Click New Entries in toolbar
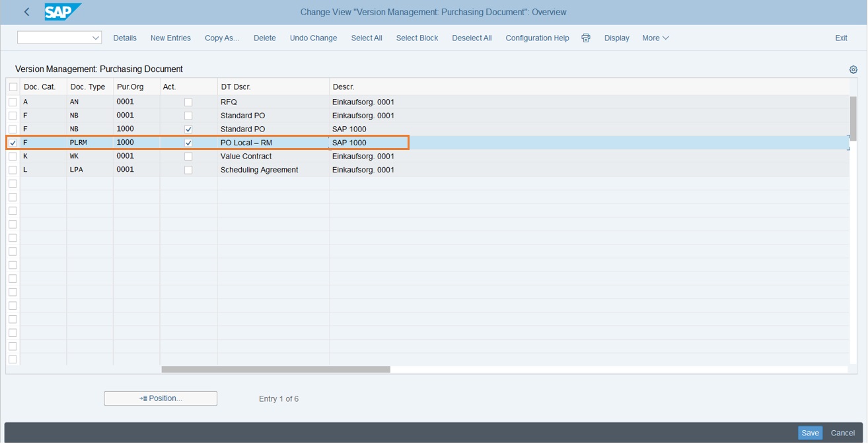 170,38
